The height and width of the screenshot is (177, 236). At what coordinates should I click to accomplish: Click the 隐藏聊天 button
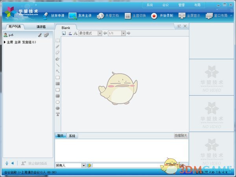pyautogui.click(x=181, y=136)
